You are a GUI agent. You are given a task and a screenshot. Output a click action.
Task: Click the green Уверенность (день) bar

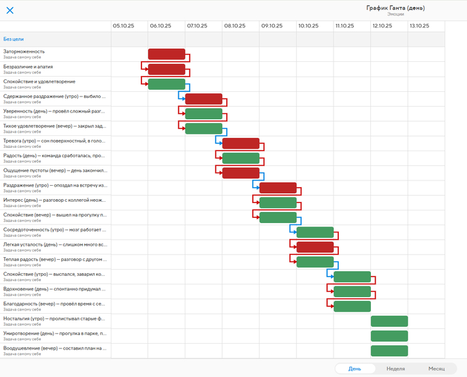(x=203, y=114)
